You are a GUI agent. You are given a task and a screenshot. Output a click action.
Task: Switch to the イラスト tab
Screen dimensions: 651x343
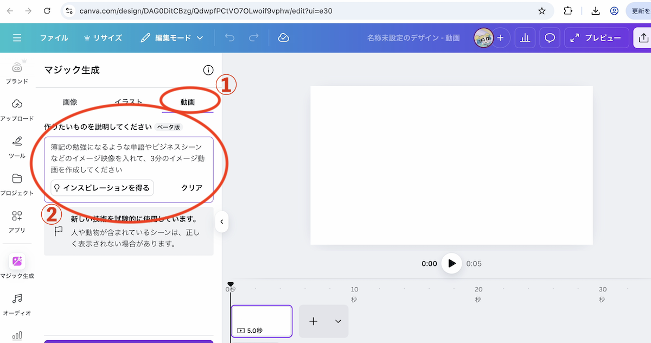[129, 101]
